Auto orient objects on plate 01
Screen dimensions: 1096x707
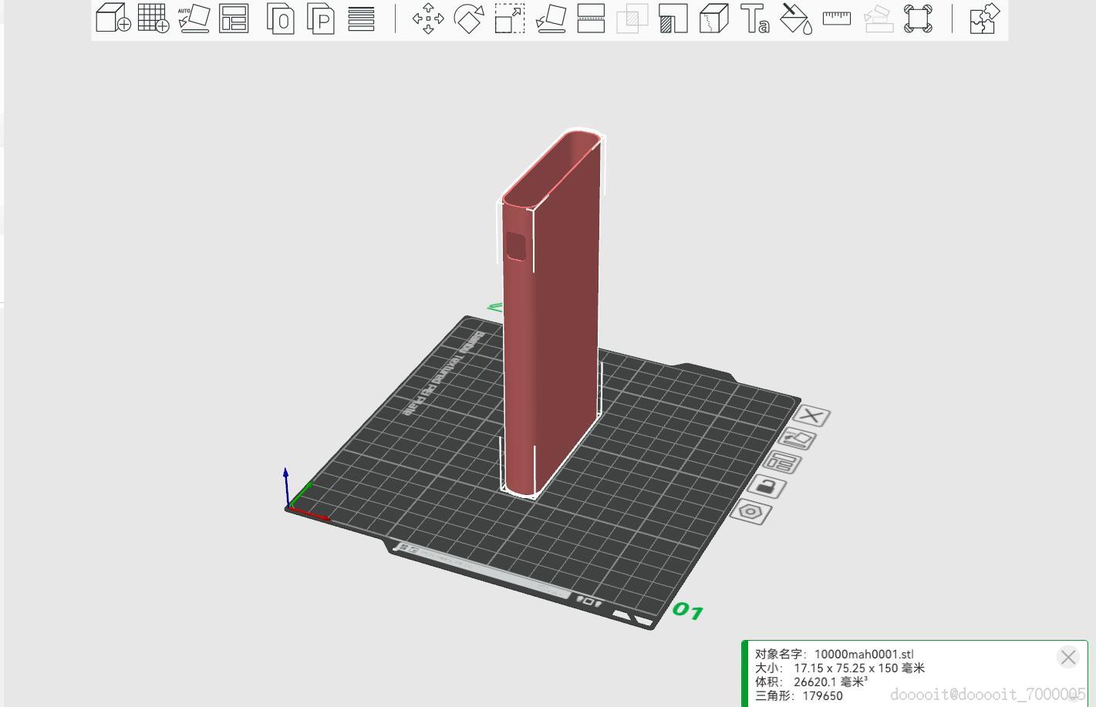tap(798, 439)
